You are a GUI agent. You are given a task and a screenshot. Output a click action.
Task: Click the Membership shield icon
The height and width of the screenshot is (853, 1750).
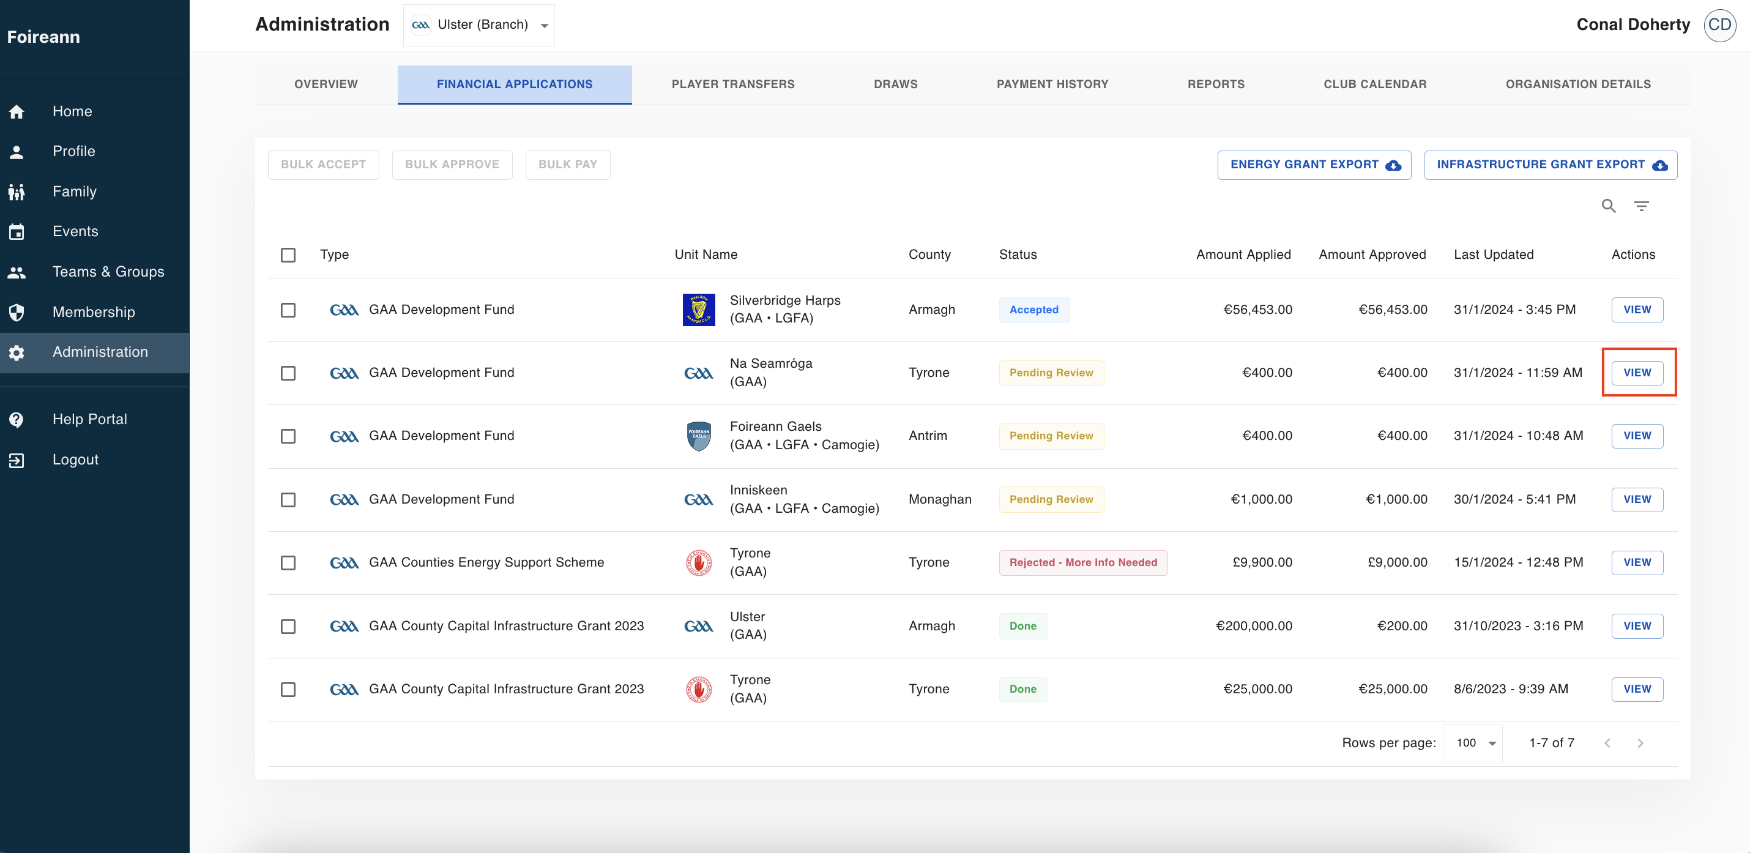(17, 311)
